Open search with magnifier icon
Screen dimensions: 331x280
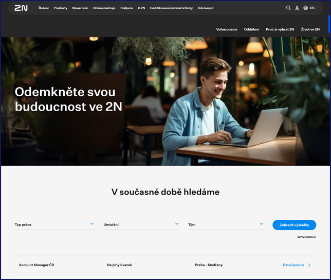(288, 8)
